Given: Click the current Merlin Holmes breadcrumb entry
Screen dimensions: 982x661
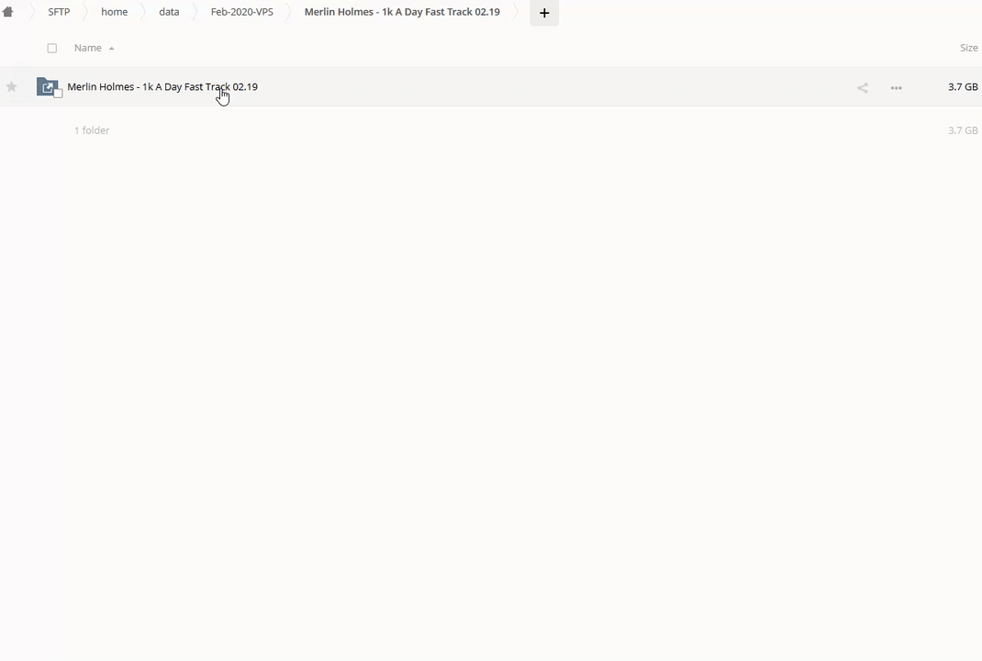Looking at the screenshot, I should (402, 12).
